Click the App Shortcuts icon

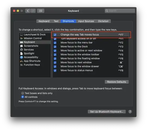point(22,61)
